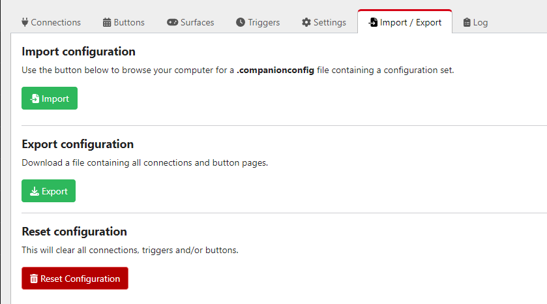Switch to the Settings tab

pyautogui.click(x=324, y=22)
